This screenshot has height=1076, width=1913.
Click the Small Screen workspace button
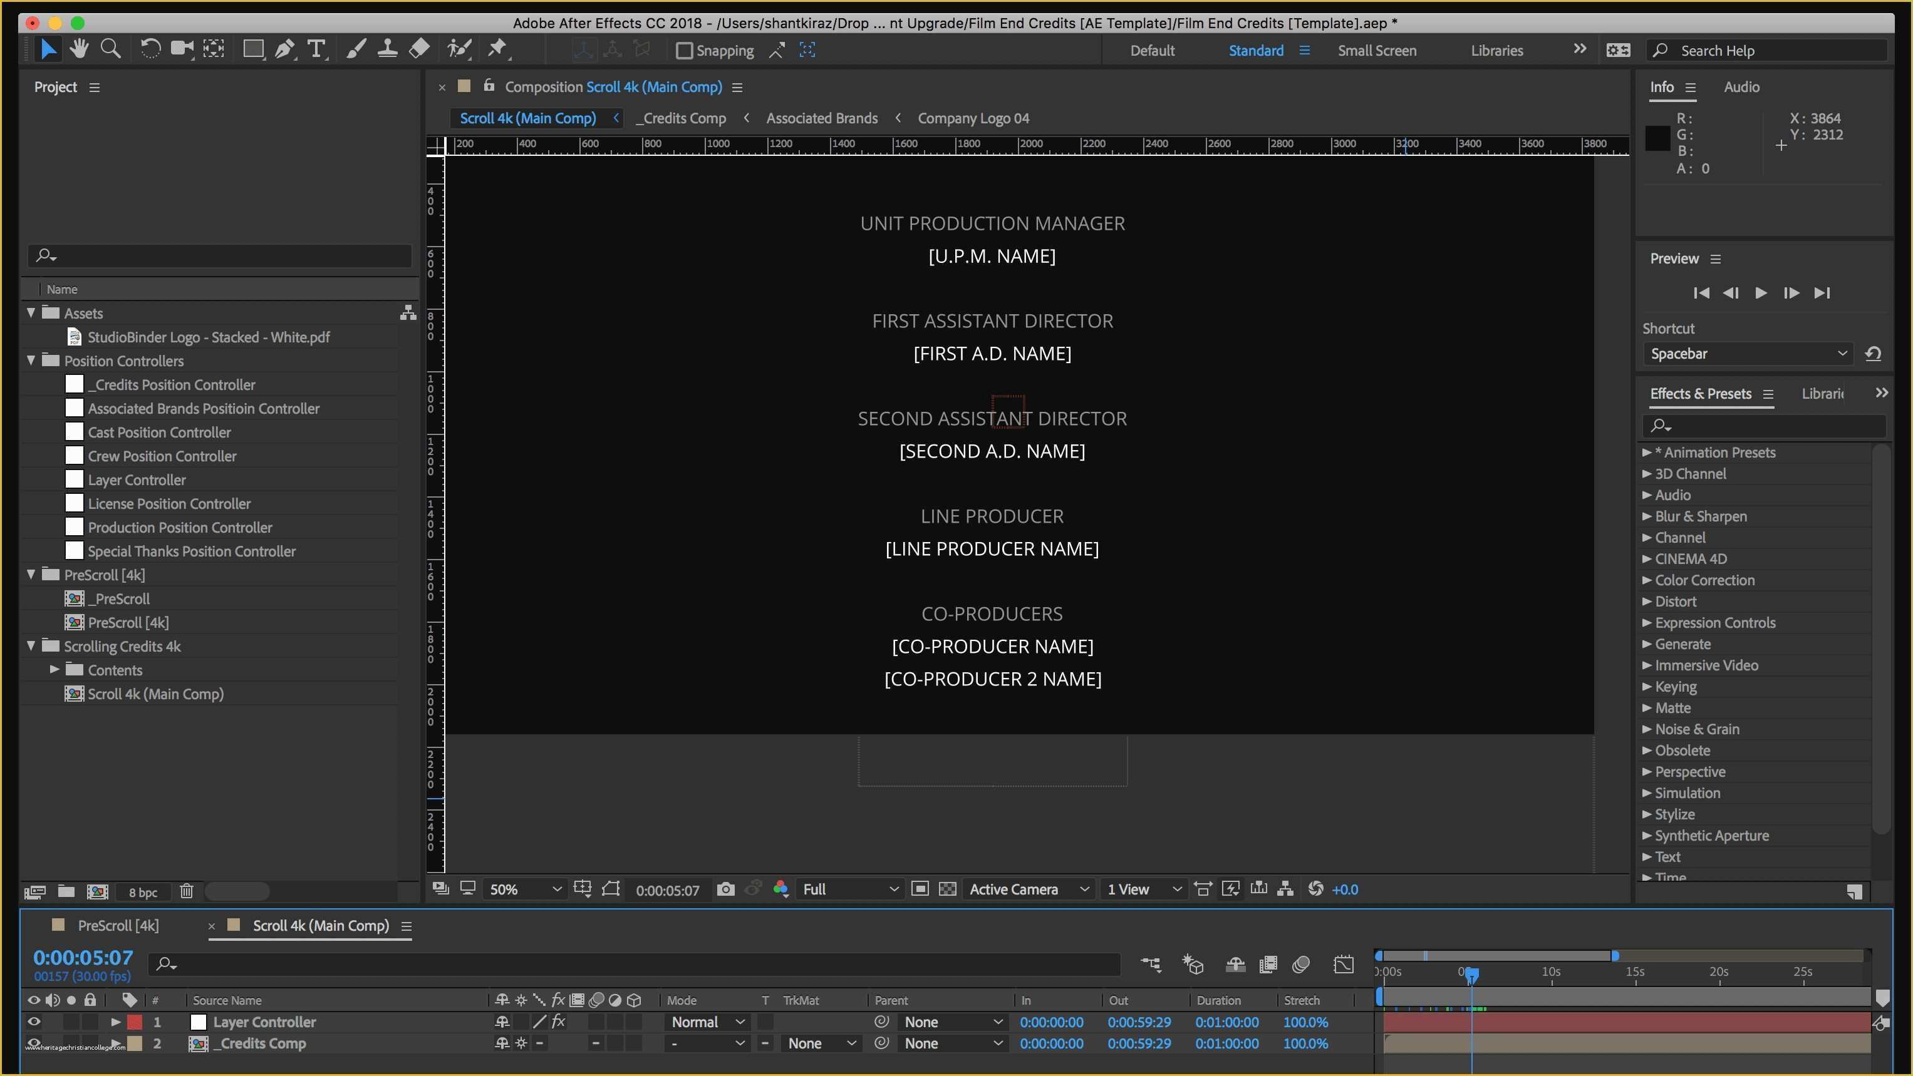click(x=1377, y=50)
